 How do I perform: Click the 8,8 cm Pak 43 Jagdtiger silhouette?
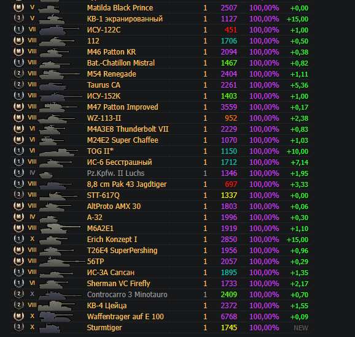[x=56, y=185]
